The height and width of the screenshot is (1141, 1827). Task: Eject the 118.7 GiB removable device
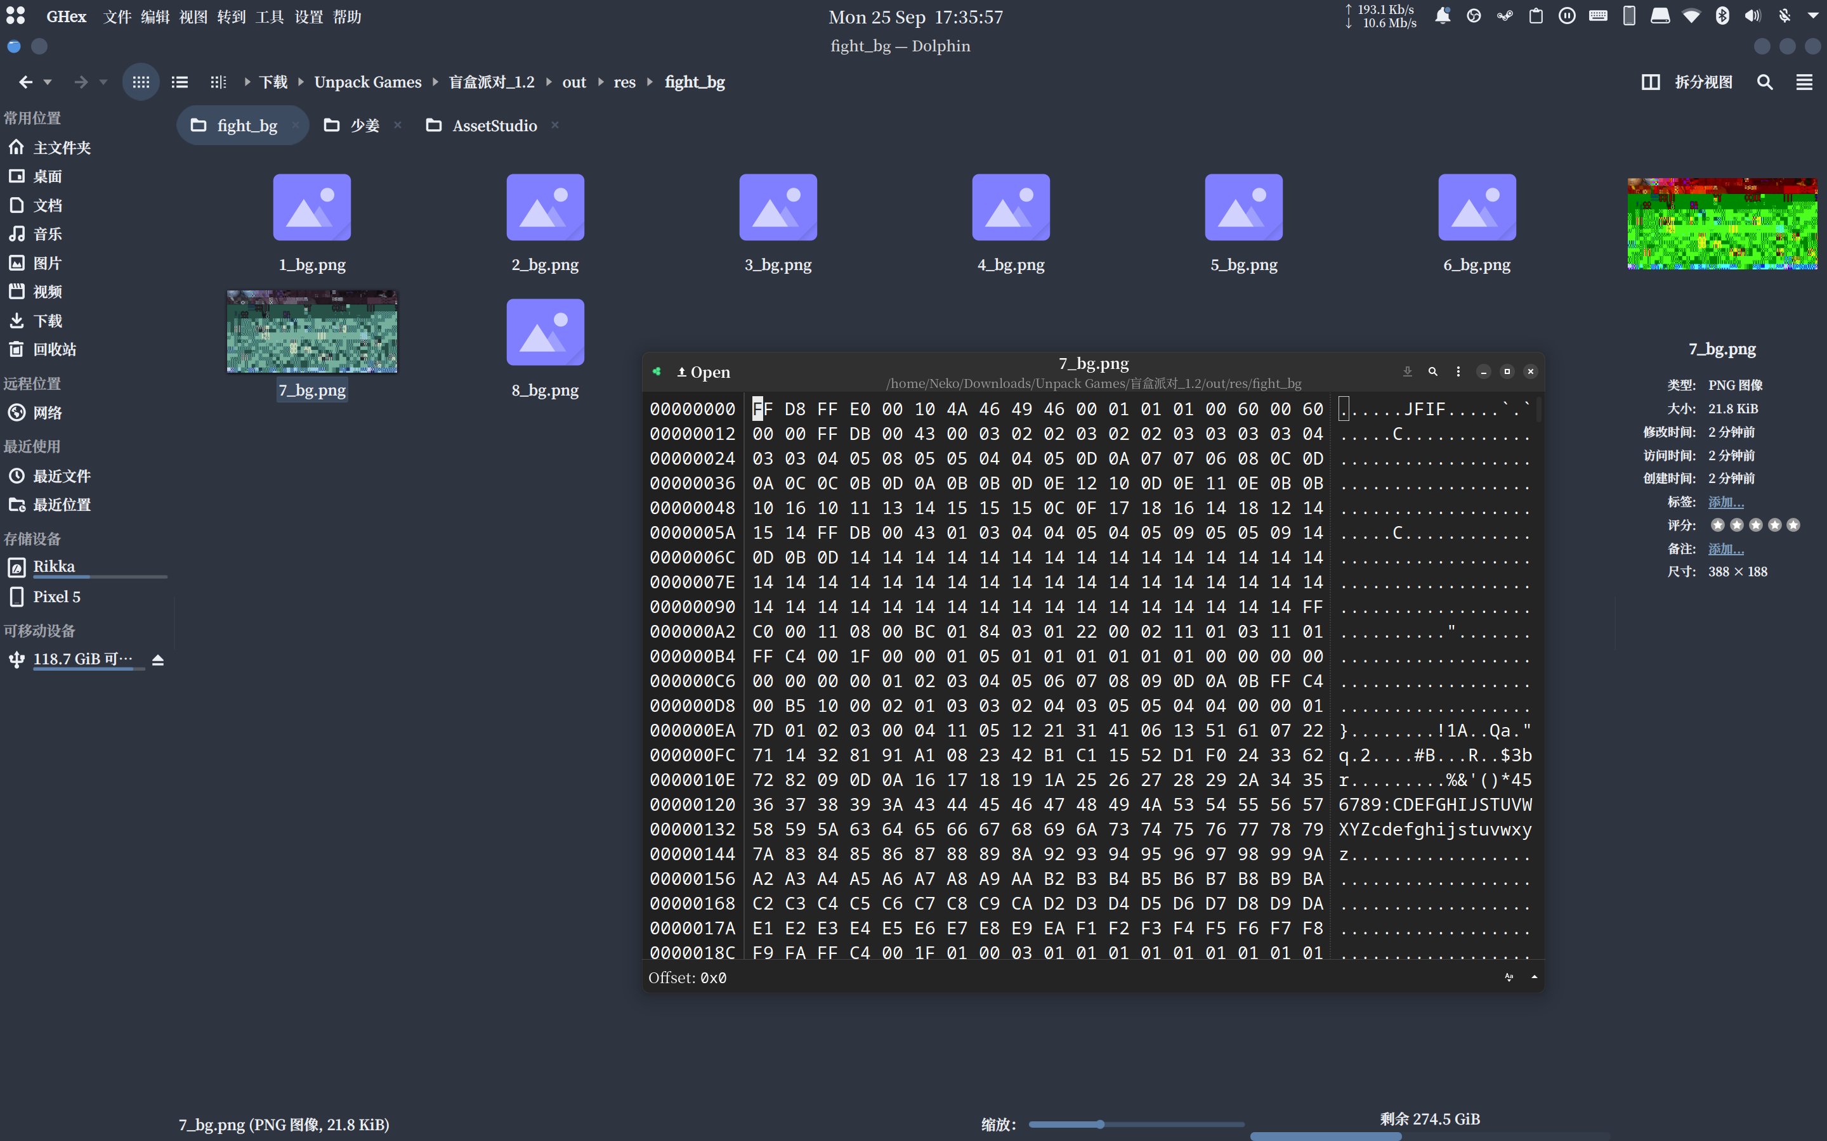(x=157, y=659)
